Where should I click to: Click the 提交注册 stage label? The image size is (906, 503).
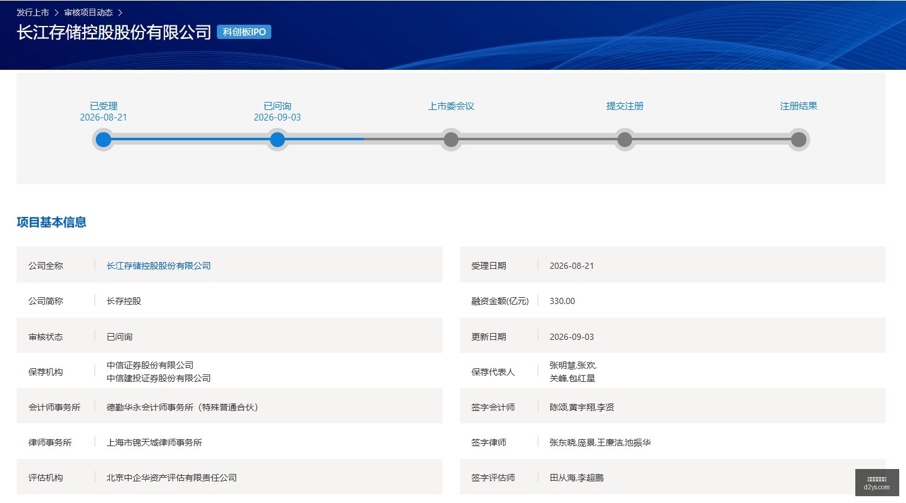click(625, 106)
